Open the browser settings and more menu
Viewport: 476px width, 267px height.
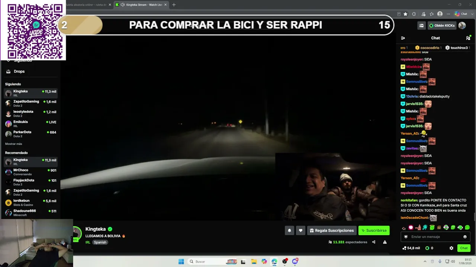pyautogui.click(x=448, y=14)
